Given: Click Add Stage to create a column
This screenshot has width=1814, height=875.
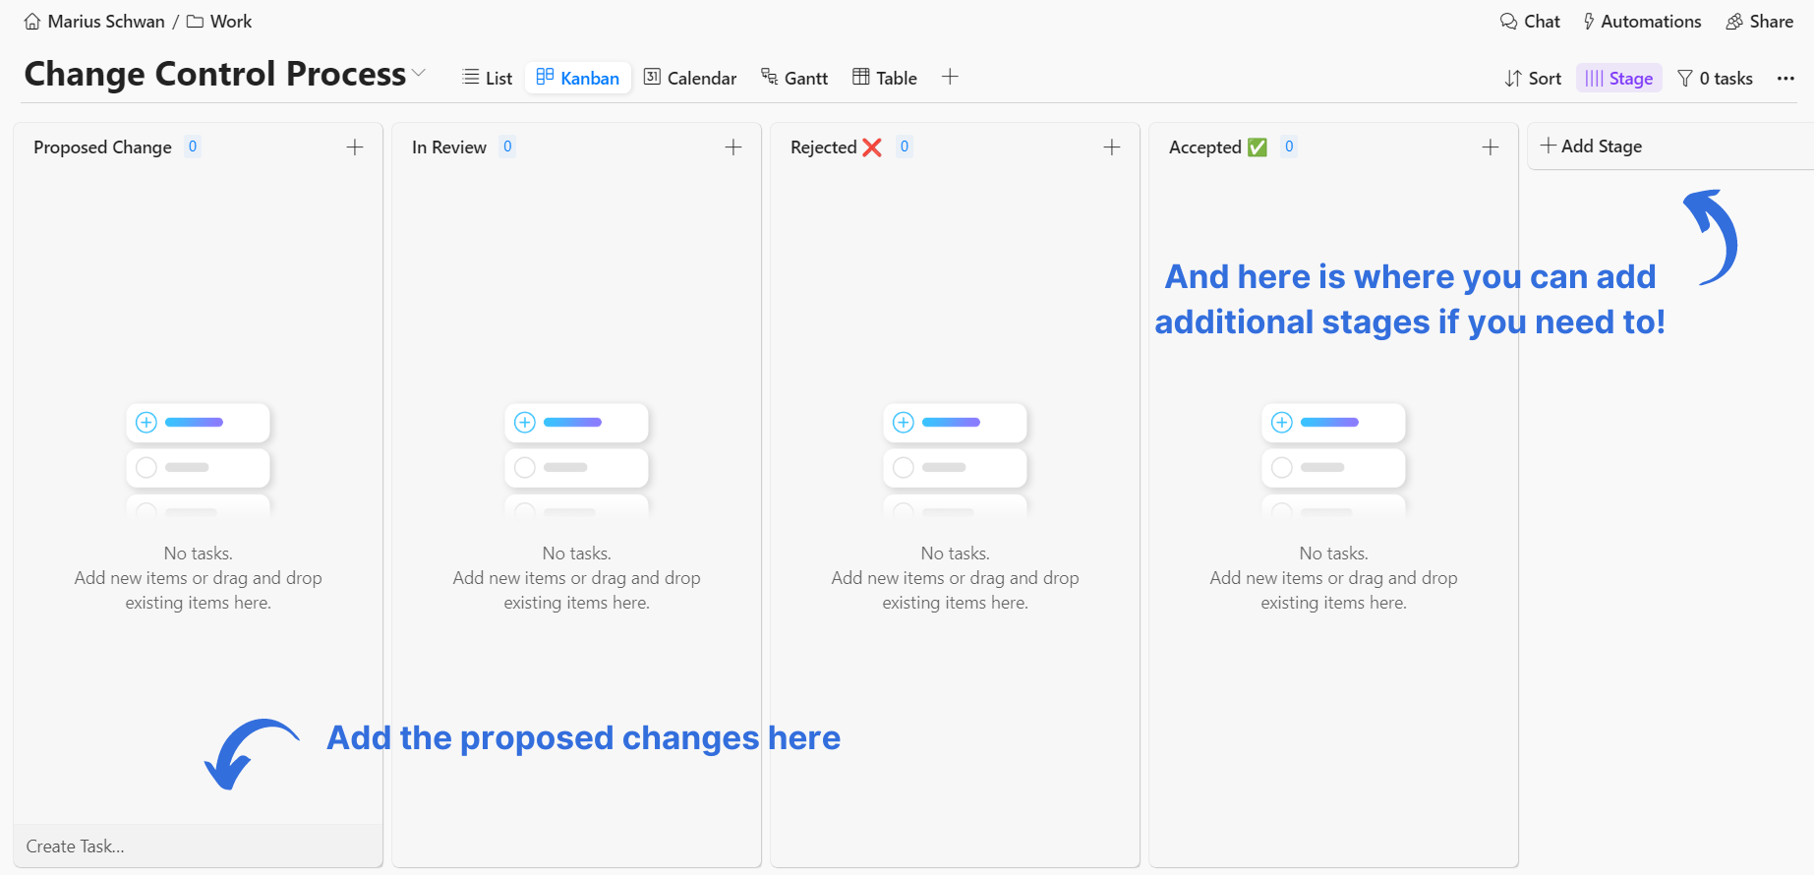Looking at the screenshot, I should click(x=1592, y=146).
